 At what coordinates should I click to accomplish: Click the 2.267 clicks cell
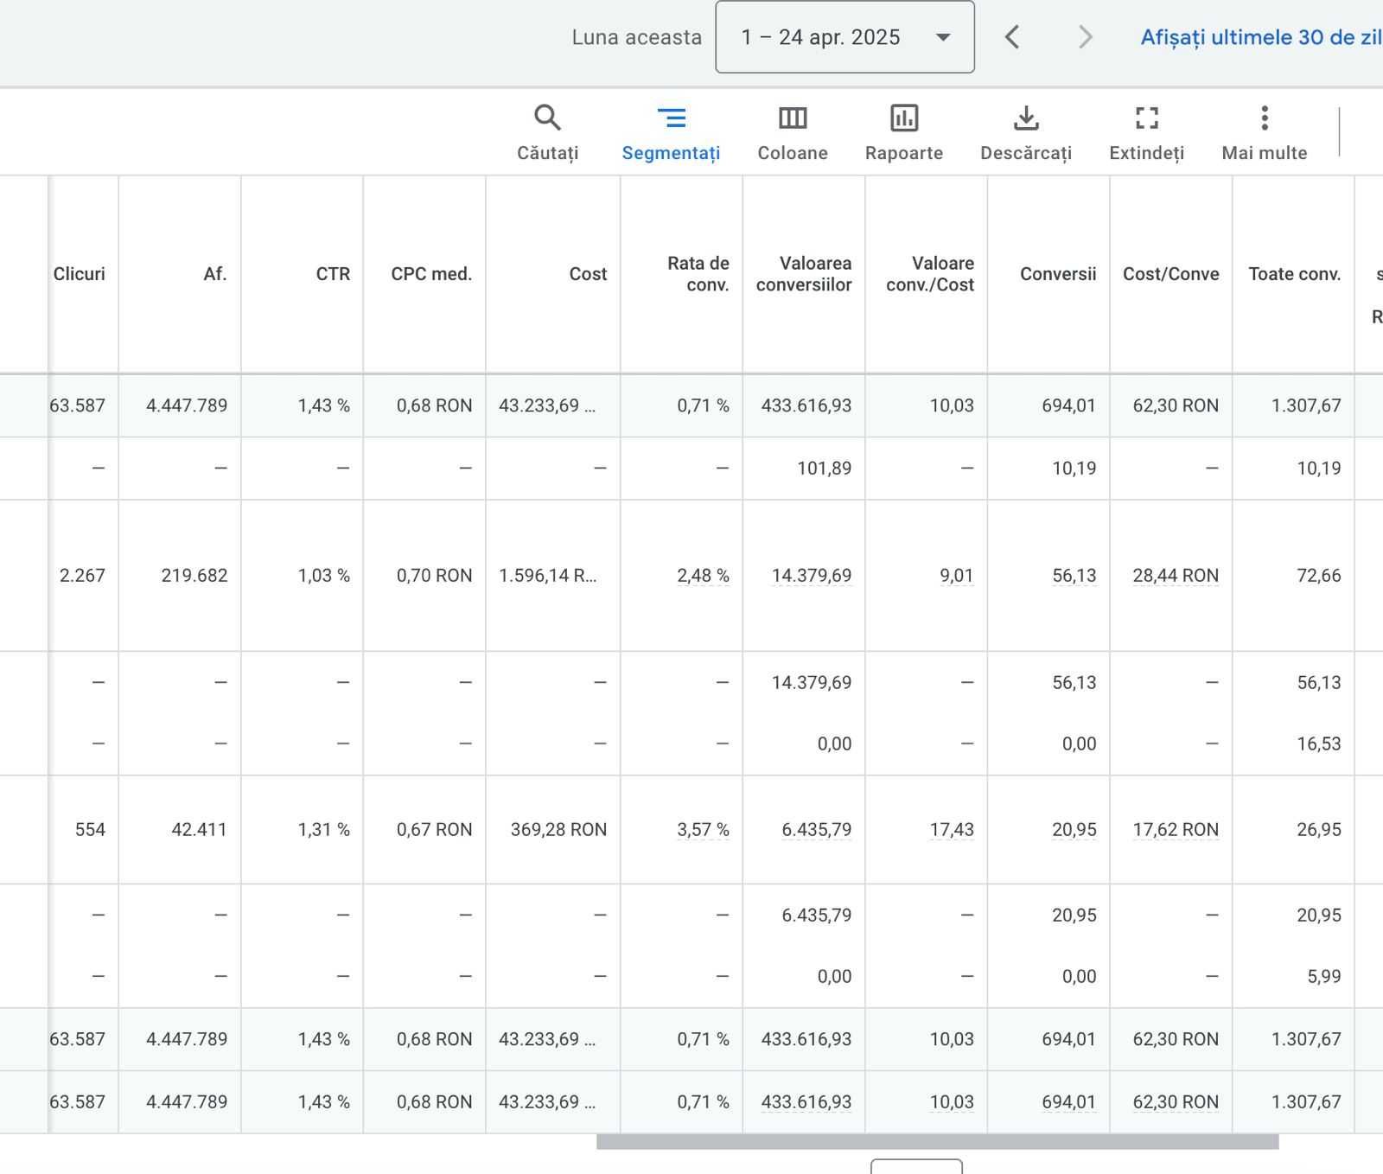pos(82,576)
